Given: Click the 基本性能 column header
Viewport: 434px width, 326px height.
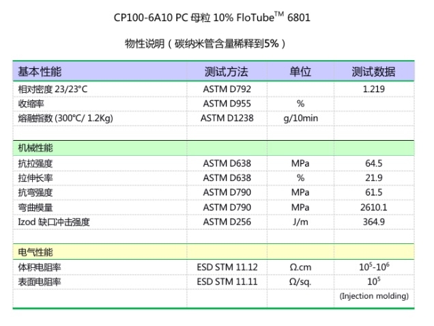Looking at the screenshot, I should coord(40,72).
